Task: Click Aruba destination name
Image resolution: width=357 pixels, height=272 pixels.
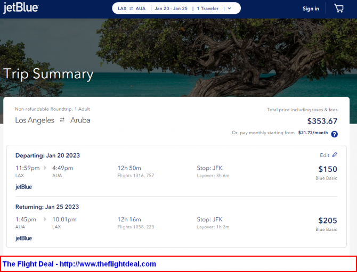Action: click(80, 120)
